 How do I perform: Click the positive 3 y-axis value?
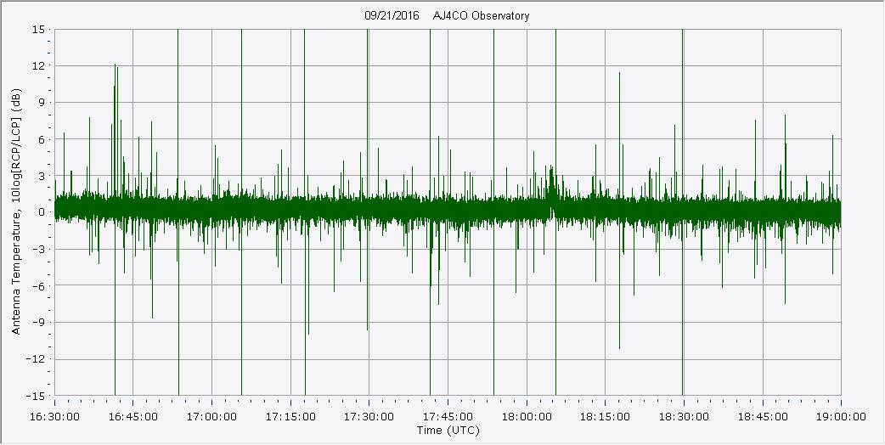click(x=42, y=176)
